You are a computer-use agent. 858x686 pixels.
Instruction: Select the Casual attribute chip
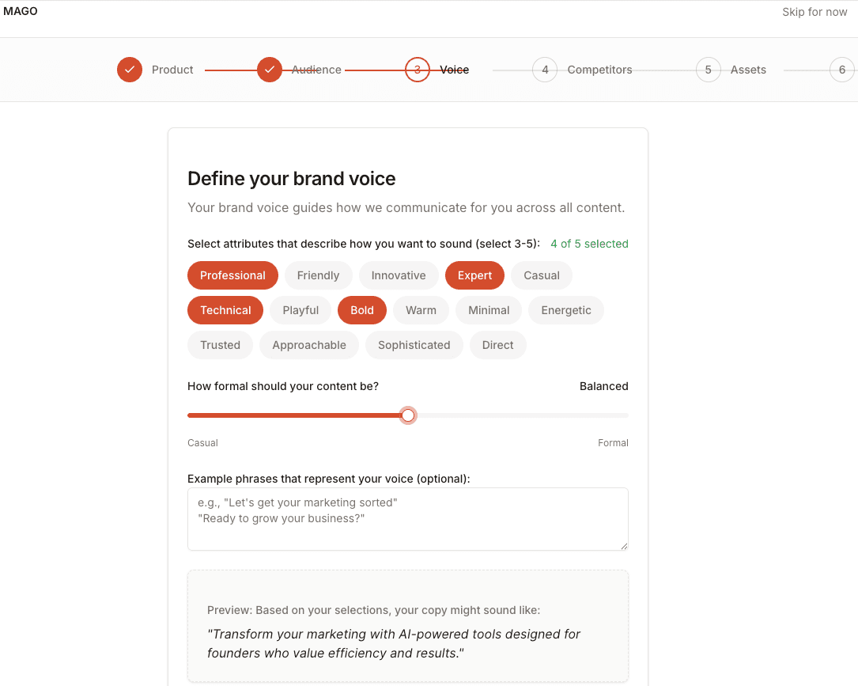click(x=542, y=275)
